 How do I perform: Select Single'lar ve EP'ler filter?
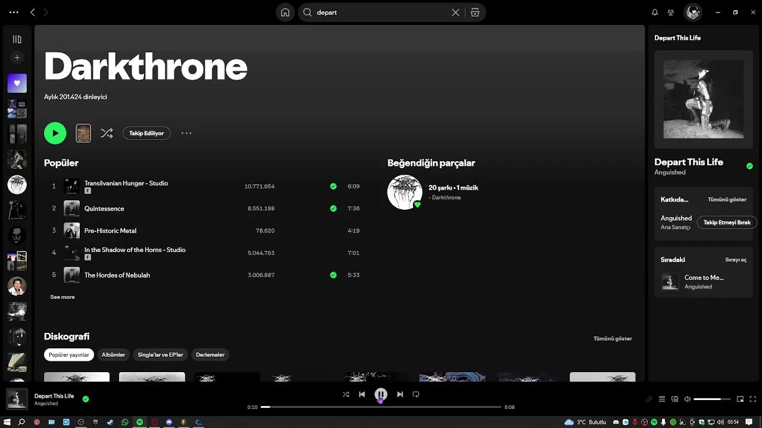coord(161,355)
